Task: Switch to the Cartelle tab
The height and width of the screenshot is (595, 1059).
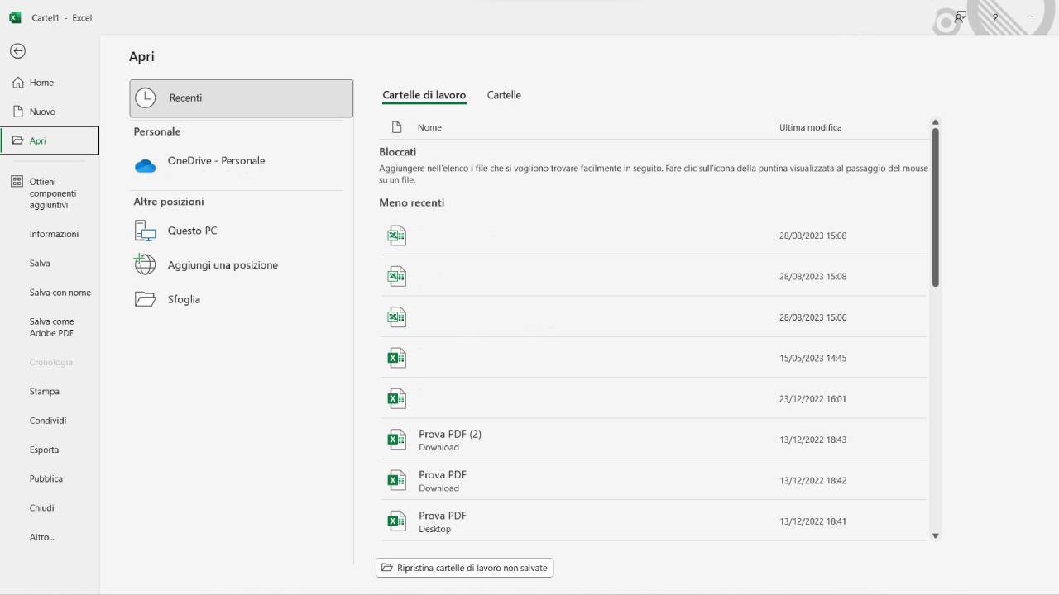Action: [504, 95]
